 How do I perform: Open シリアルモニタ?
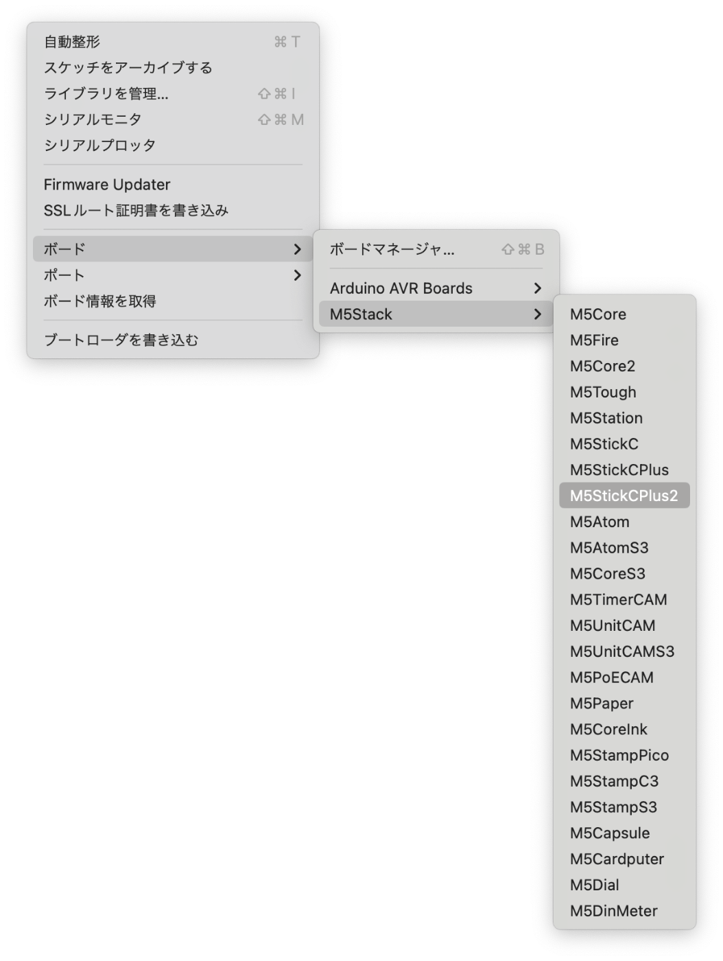click(x=173, y=119)
